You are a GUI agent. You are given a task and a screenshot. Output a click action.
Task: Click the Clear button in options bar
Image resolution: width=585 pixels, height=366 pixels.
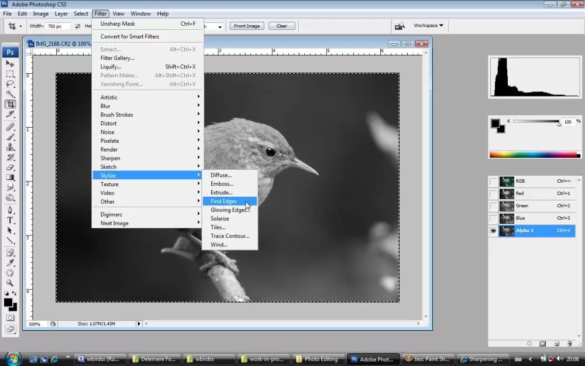pyautogui.click(x=282, y=26)
